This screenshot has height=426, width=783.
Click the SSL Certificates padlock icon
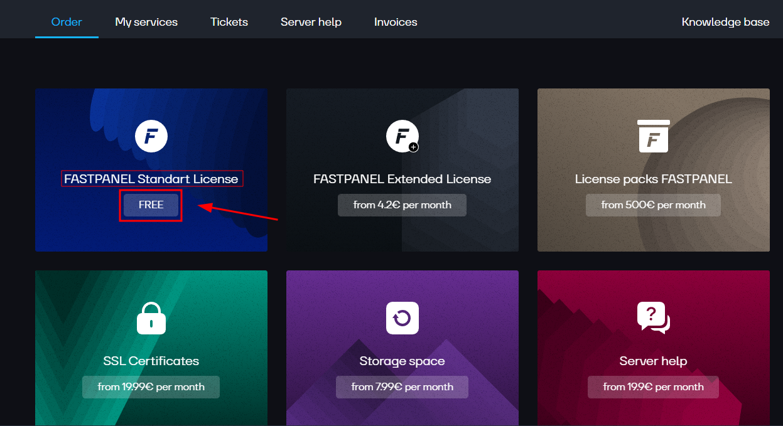point(151,318)
